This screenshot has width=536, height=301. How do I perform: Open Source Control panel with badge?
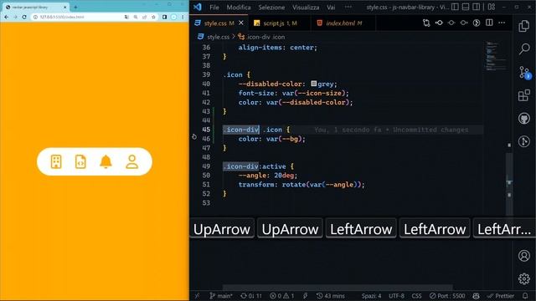524,73
